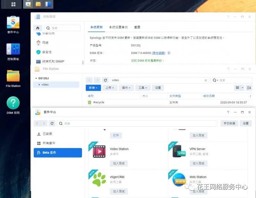Go forward in File Station
This screenshot has width=256, height=198.
[97, 80]
